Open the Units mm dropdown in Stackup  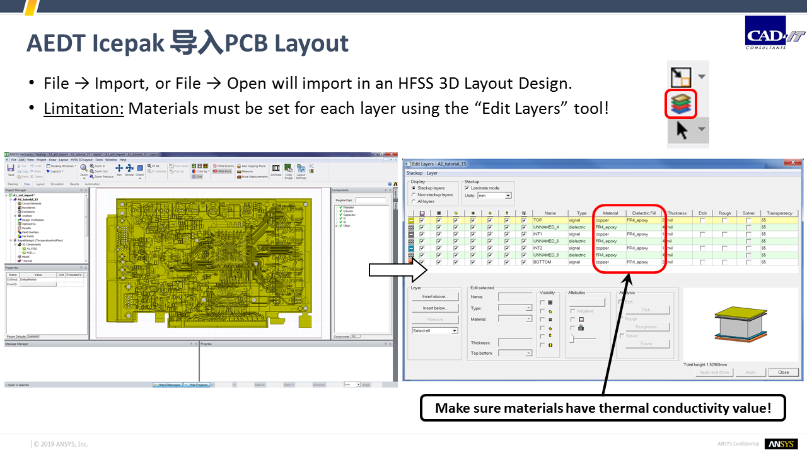(x=508, y=196)
